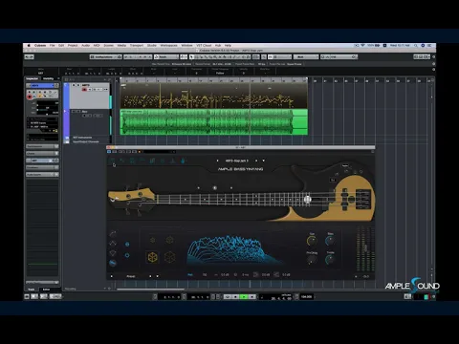This screenshot has width=459, height=344.
Task: Click the Pre Delay knob
Action: [x=312, y=260]
